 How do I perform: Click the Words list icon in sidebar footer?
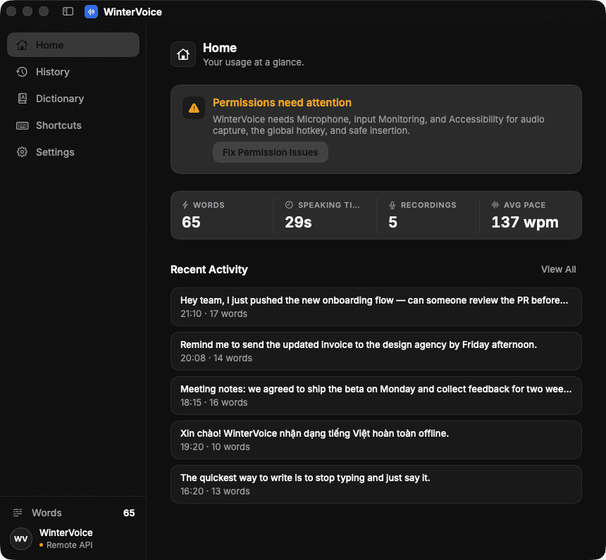[18, 513]
